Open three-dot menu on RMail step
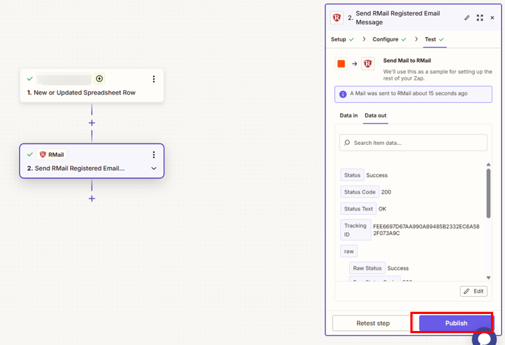Image resolution: width=505 pixels, height=345 pixels. 154,154
